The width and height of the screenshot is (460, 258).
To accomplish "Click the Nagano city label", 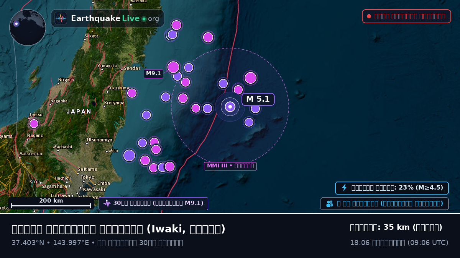I will coord(35,136).
